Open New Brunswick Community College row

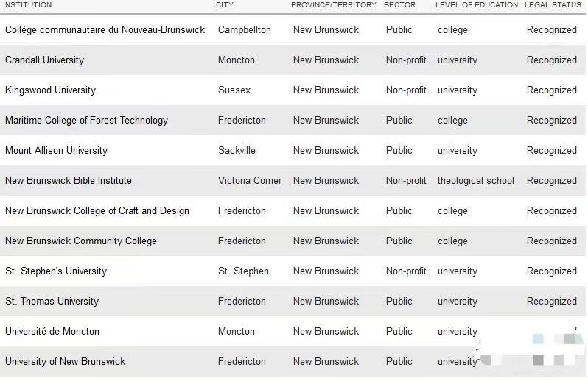[81, 241]
